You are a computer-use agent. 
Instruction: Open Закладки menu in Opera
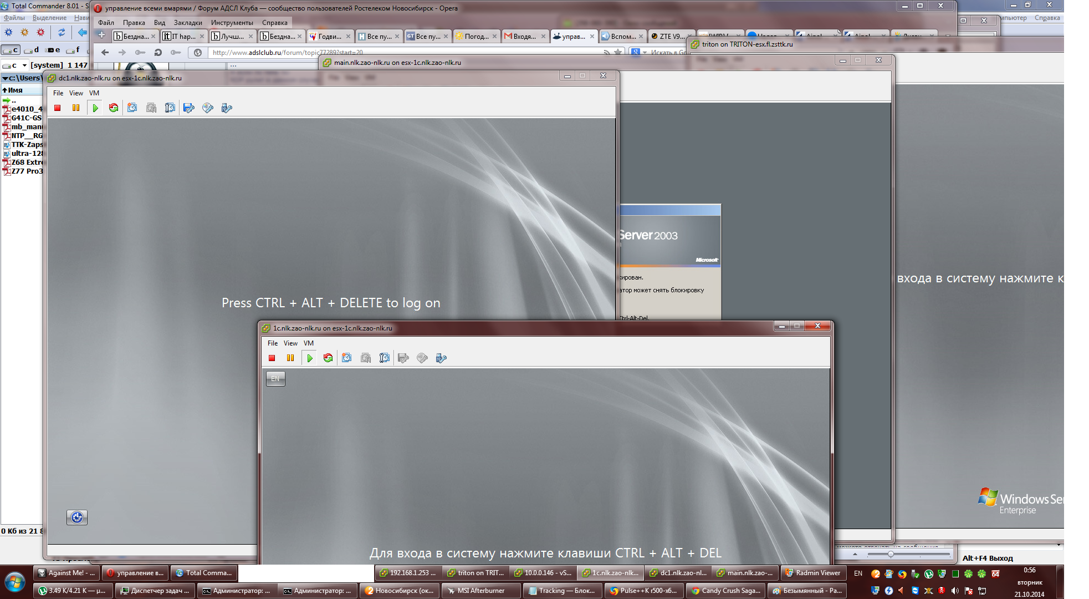[x=187, y=23]
